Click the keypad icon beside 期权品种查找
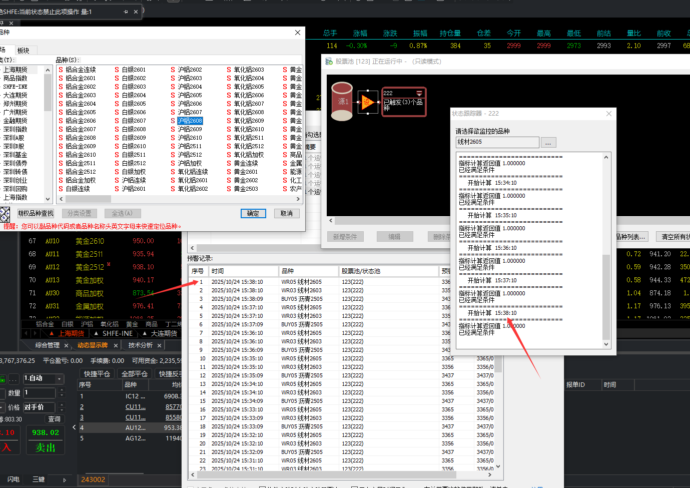This screenshot has height=488, width=690. [5, 214]
